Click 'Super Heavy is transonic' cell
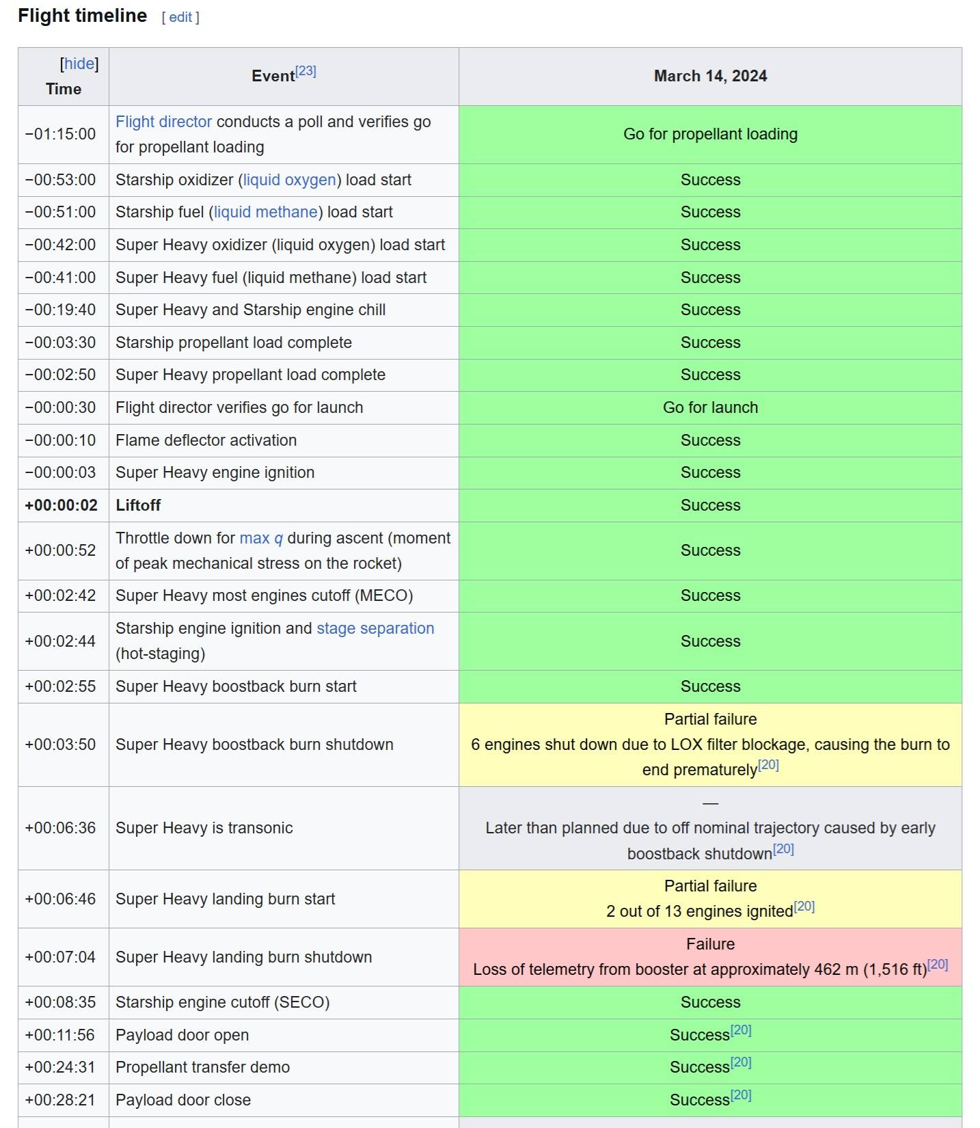Screen dimensions: 980x1128 pos(284,828)
